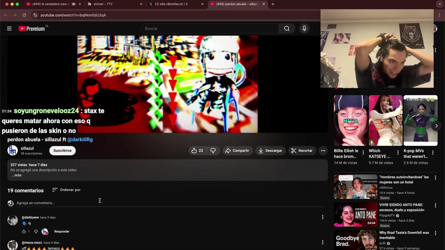
Task: Open Compartir share dialog
Action: 237,151
